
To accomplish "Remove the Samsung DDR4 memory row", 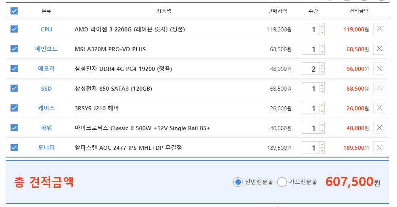I will (x=379, y=68).
